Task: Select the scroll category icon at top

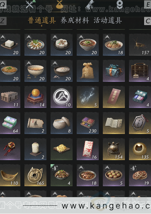Action: pos(90,4)
